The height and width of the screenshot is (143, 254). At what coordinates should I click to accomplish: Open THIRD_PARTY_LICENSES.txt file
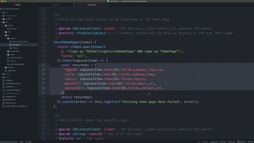coord(16,106)
